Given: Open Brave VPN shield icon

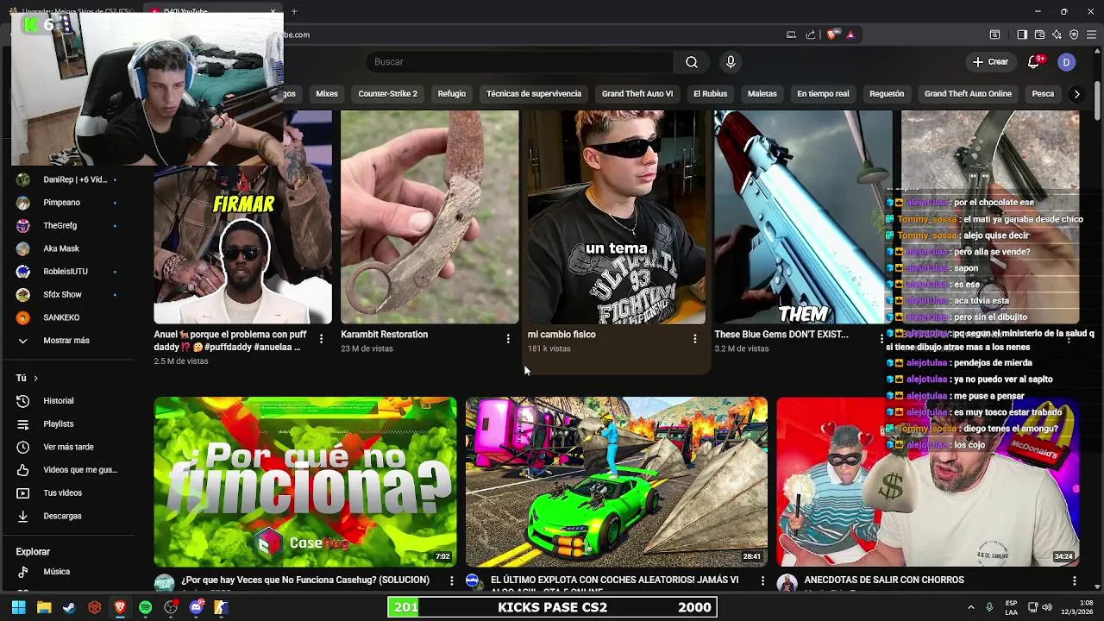Looking at the screenshot, I should point(1074,34).
